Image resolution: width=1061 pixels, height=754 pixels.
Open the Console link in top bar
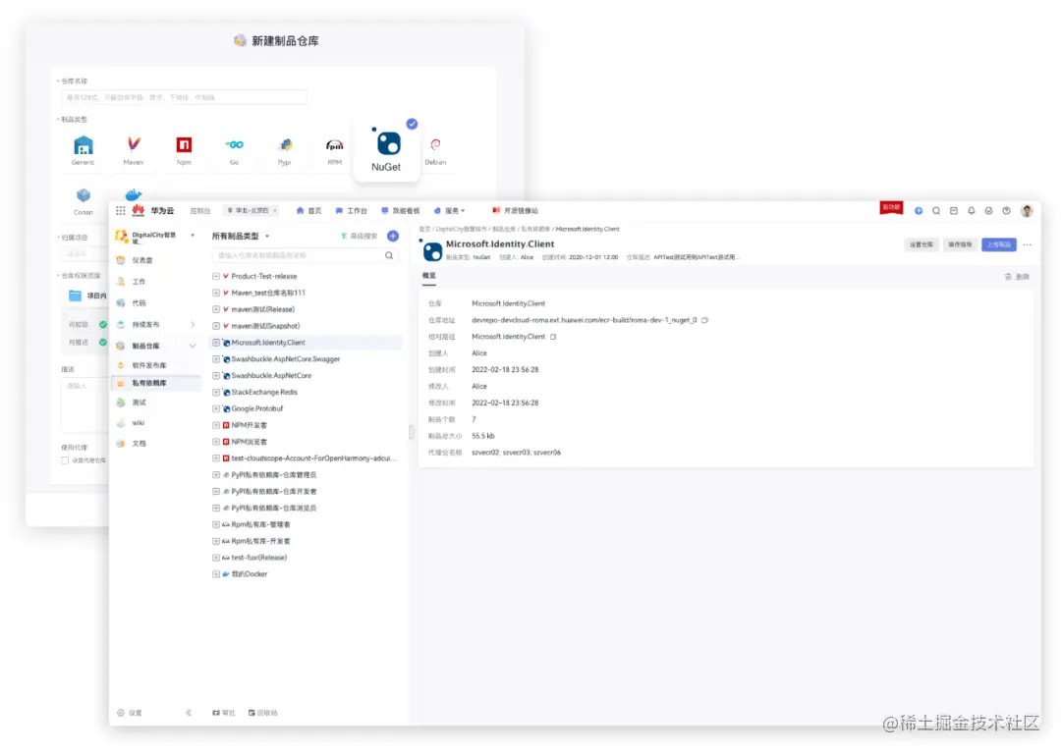tap(200, 211)
